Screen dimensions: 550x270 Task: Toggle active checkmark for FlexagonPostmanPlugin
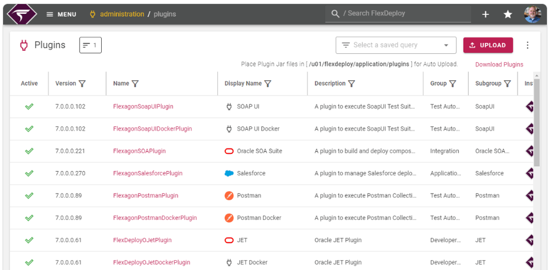pos(29,195)
